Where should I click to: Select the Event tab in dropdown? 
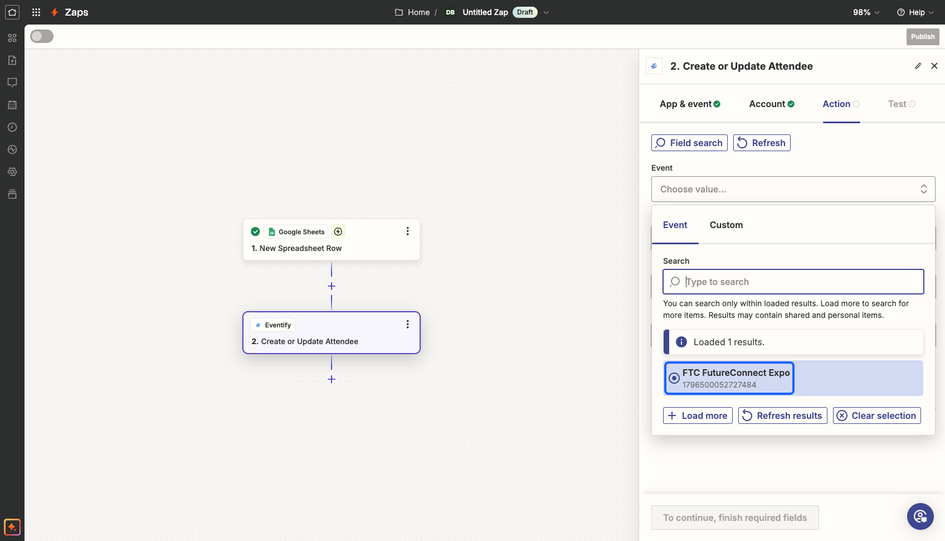click(675, 225)
